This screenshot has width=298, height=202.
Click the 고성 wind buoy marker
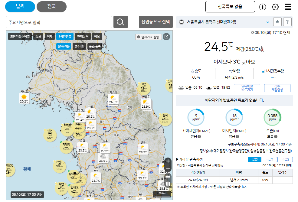tap(144, 88)
